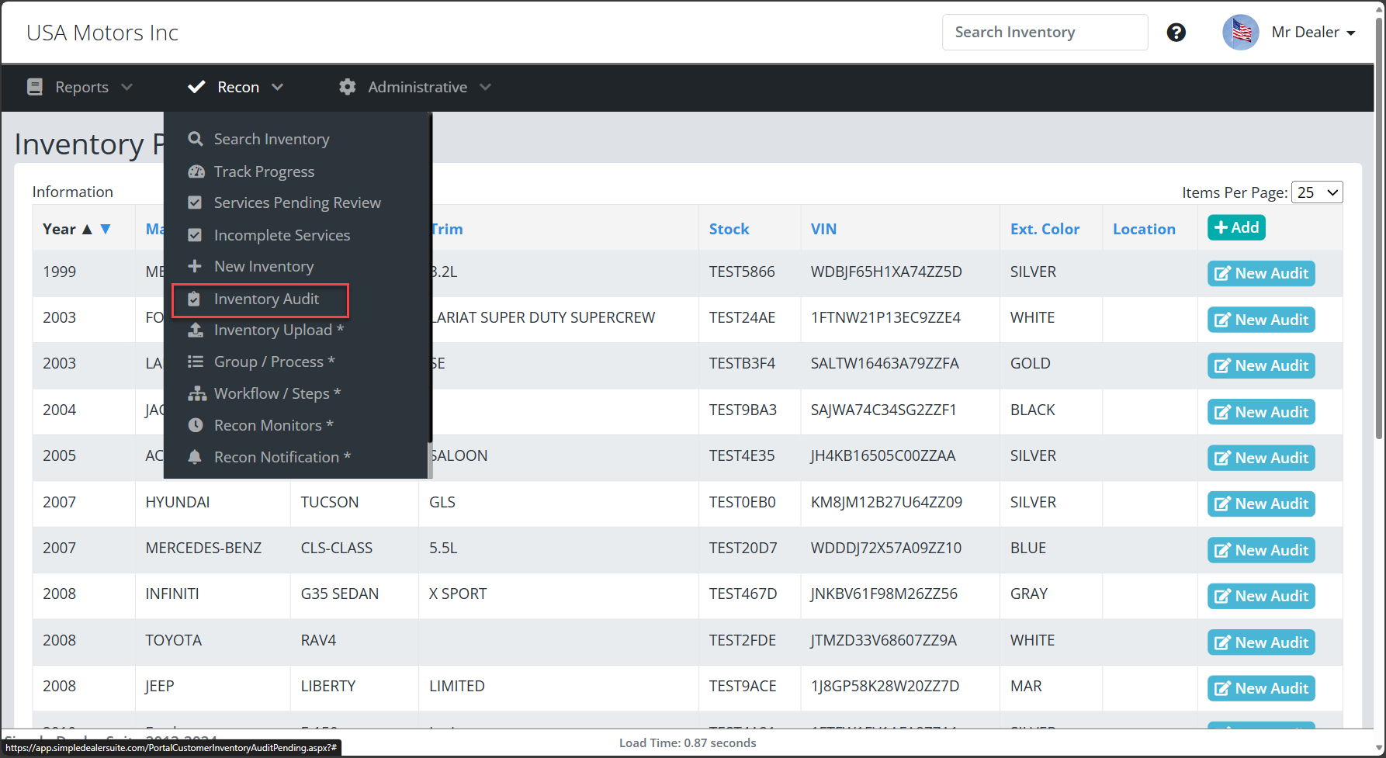Viewport: 1386px width, 758px height.
Task: Click the New Inventory plus icon
Action: [195, 266]
